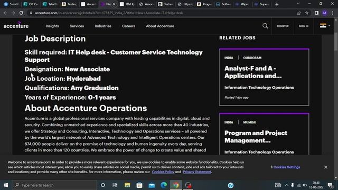Open the browser side panel icon
Screen dimensions: 338x190
coord(316,13)
